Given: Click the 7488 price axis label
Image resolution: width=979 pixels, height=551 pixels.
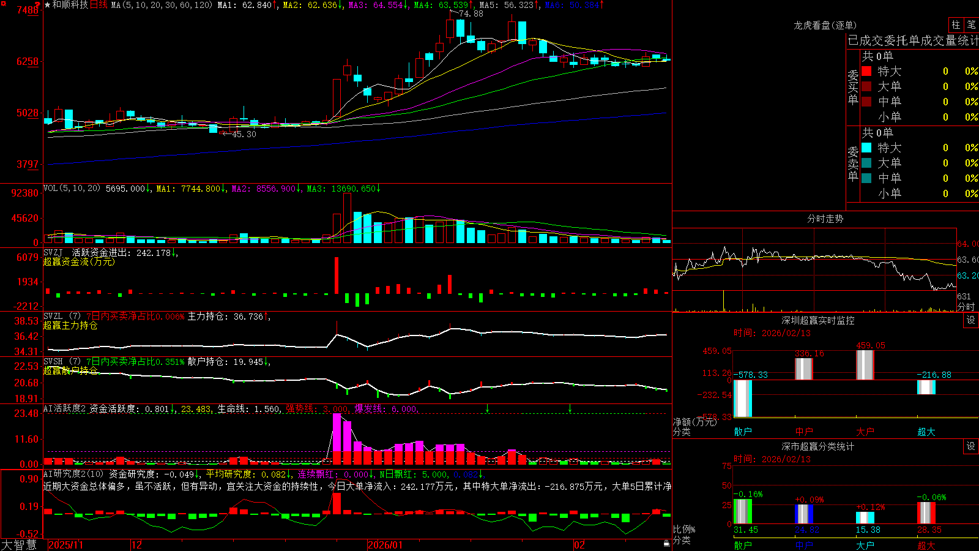Looking at the screenshot, I should (x=28, y=10).
